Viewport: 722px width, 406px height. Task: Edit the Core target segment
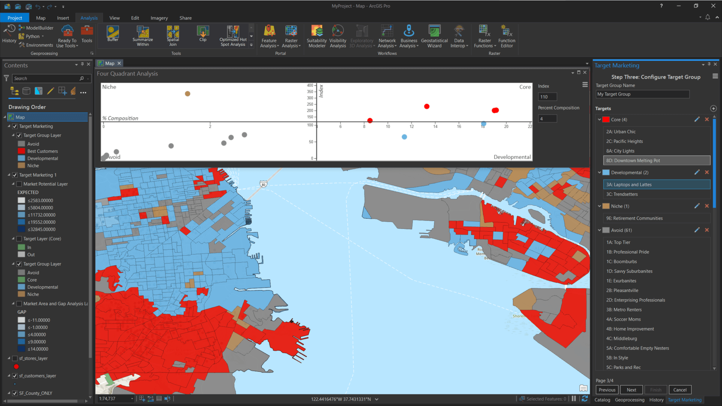697,120
